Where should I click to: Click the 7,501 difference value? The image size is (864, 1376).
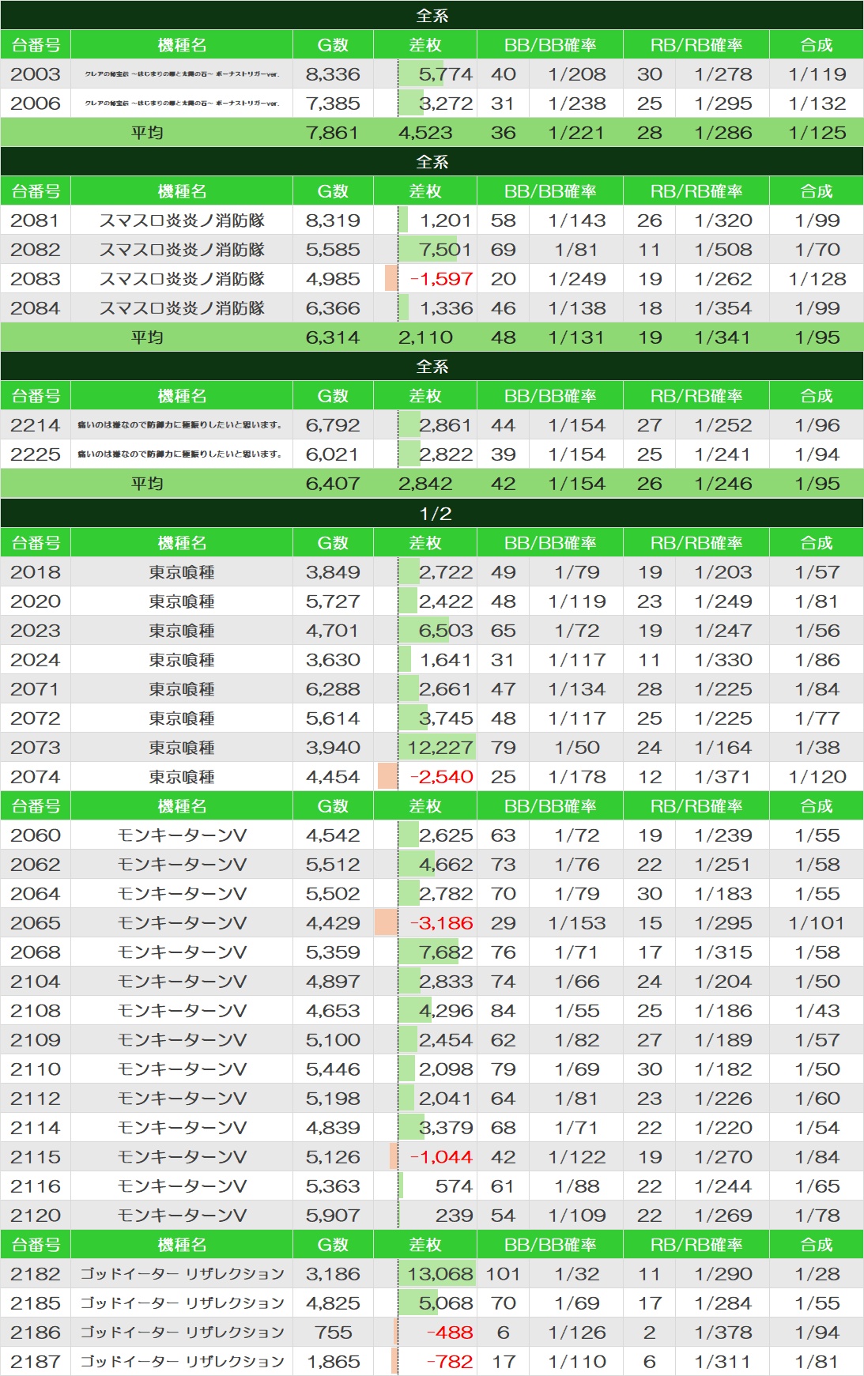(x=446, y=250)
